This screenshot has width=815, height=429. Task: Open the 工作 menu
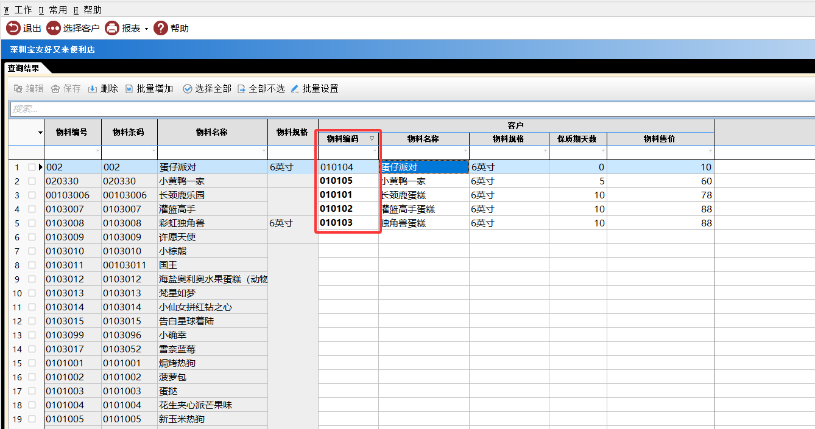(18, 10)
